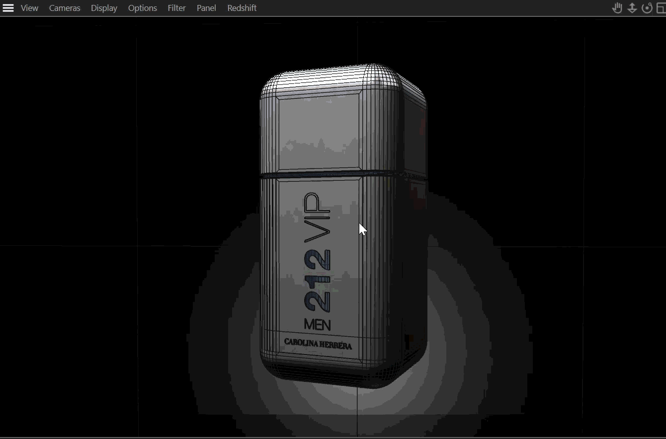The height and width of the screenshot is (439, 666).
Task: Select the camera orbit rotate icon
Action: 647,8
